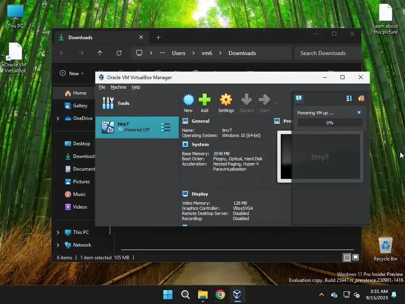Click the Base Memory value 2048 MB
The image size is (405, 304).
pyautogui.click(x=221, y=154)
